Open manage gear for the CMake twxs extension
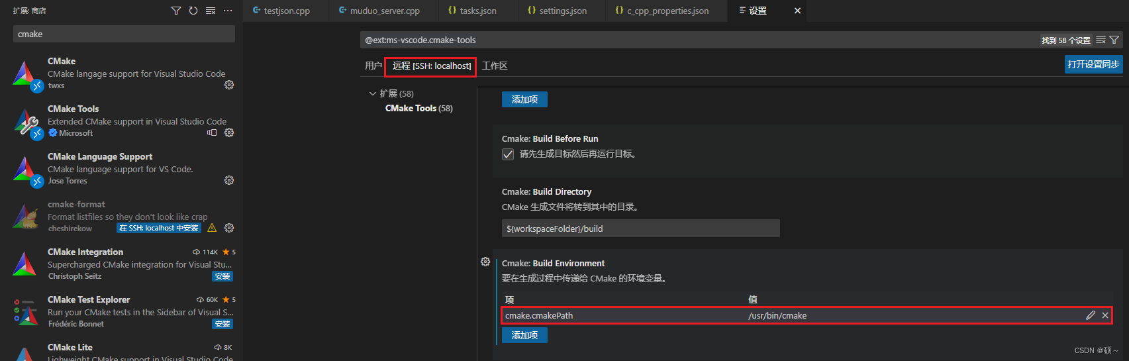This screenshot has height=361, width=1129. [x=229, y=85]
